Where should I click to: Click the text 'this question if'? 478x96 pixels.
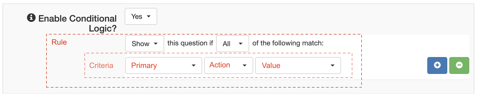click(x=190, y=43)
